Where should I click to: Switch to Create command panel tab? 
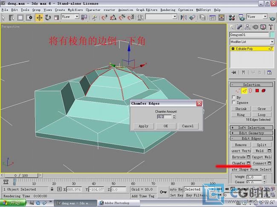(x=232, y=27)
